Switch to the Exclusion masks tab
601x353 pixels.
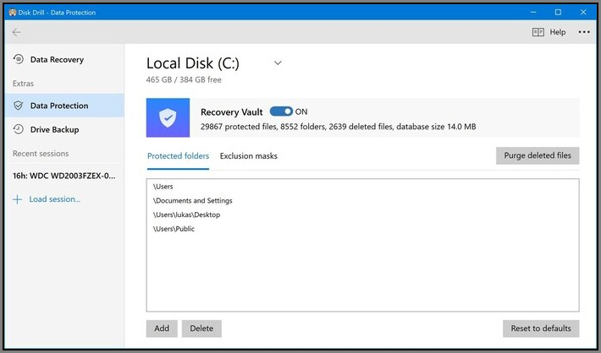click(x=248, y=156)
